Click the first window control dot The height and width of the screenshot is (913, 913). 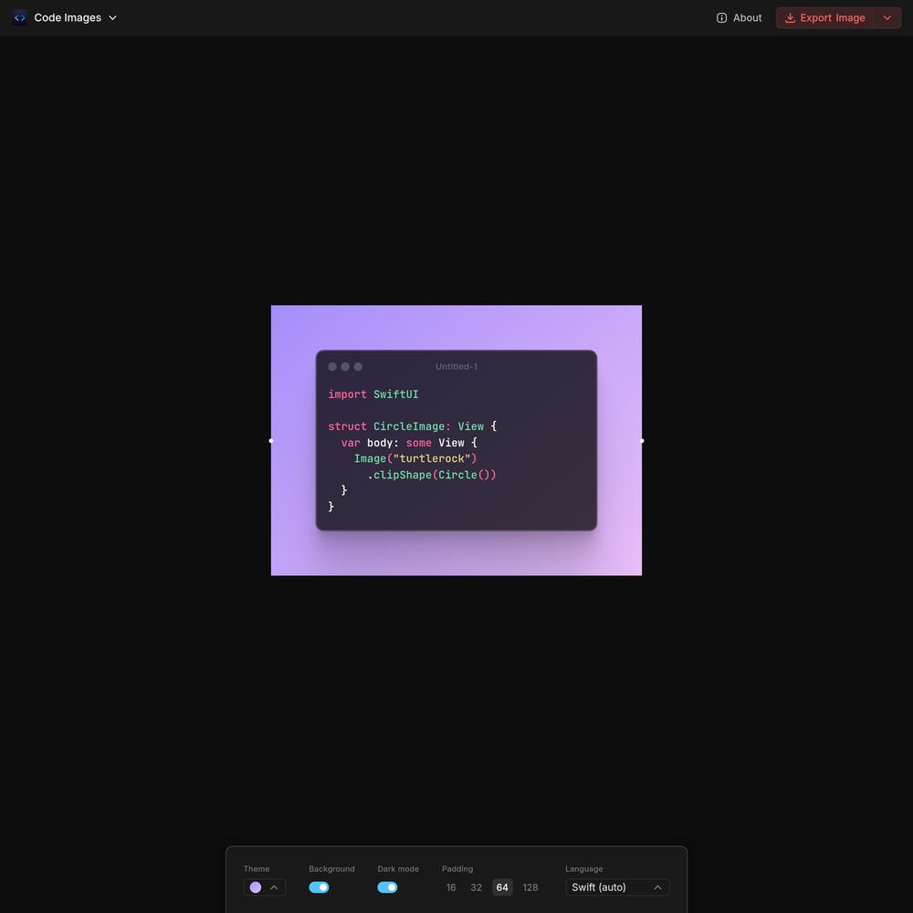coord(332,366)
